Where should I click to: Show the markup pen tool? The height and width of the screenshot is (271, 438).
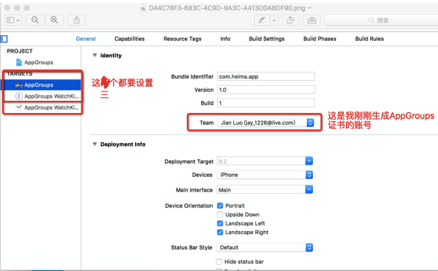pyautogui.click(x=262, y=20)
